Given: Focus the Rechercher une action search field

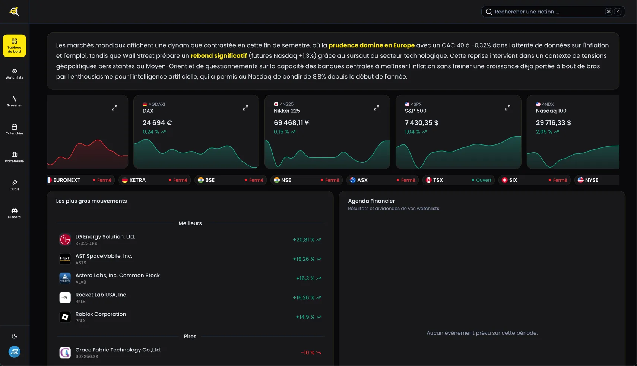Looking at the screenshot, I should coord(553,12).
